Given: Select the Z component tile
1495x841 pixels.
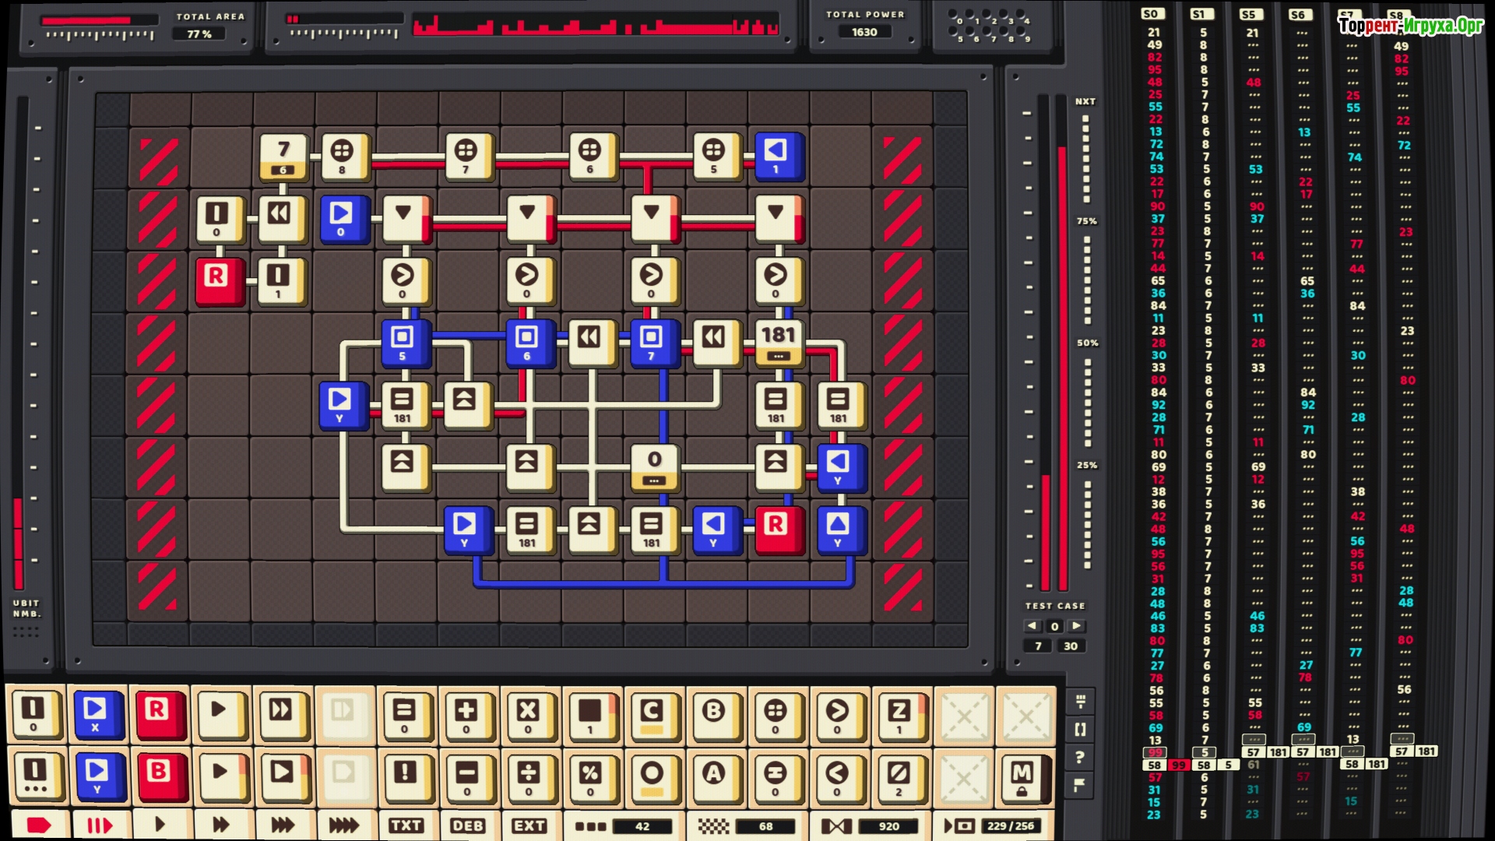Looking at the screenshot, I should tap(899, 713).
